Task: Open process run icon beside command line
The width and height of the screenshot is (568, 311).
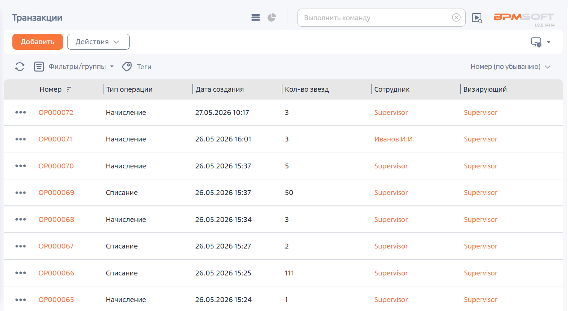Action: (477, 18)
